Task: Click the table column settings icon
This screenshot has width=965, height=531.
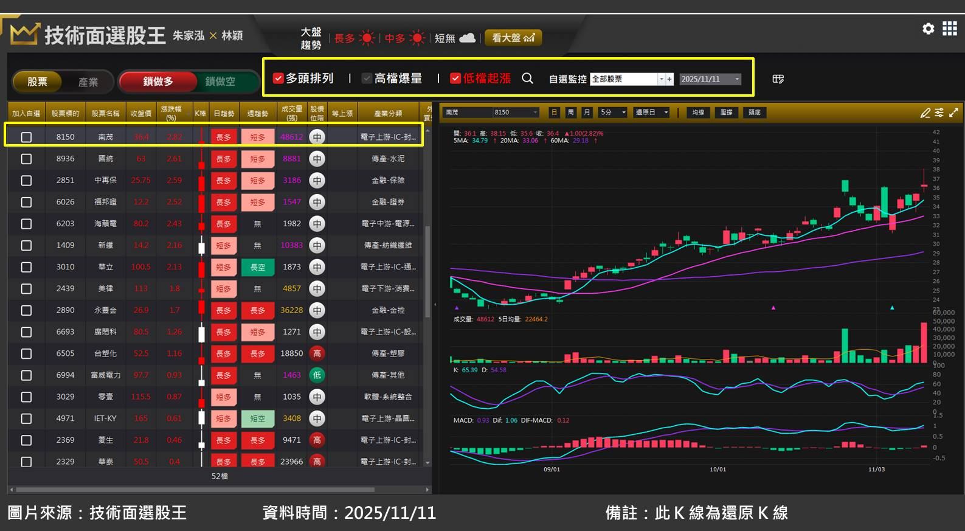Action: pyautogui.click(x=778, y=79)
